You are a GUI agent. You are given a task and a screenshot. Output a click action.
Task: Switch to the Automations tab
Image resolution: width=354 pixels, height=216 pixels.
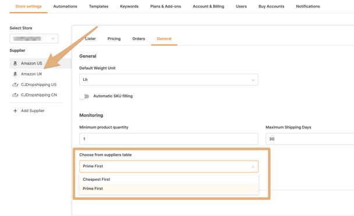(x=65, y=6)
